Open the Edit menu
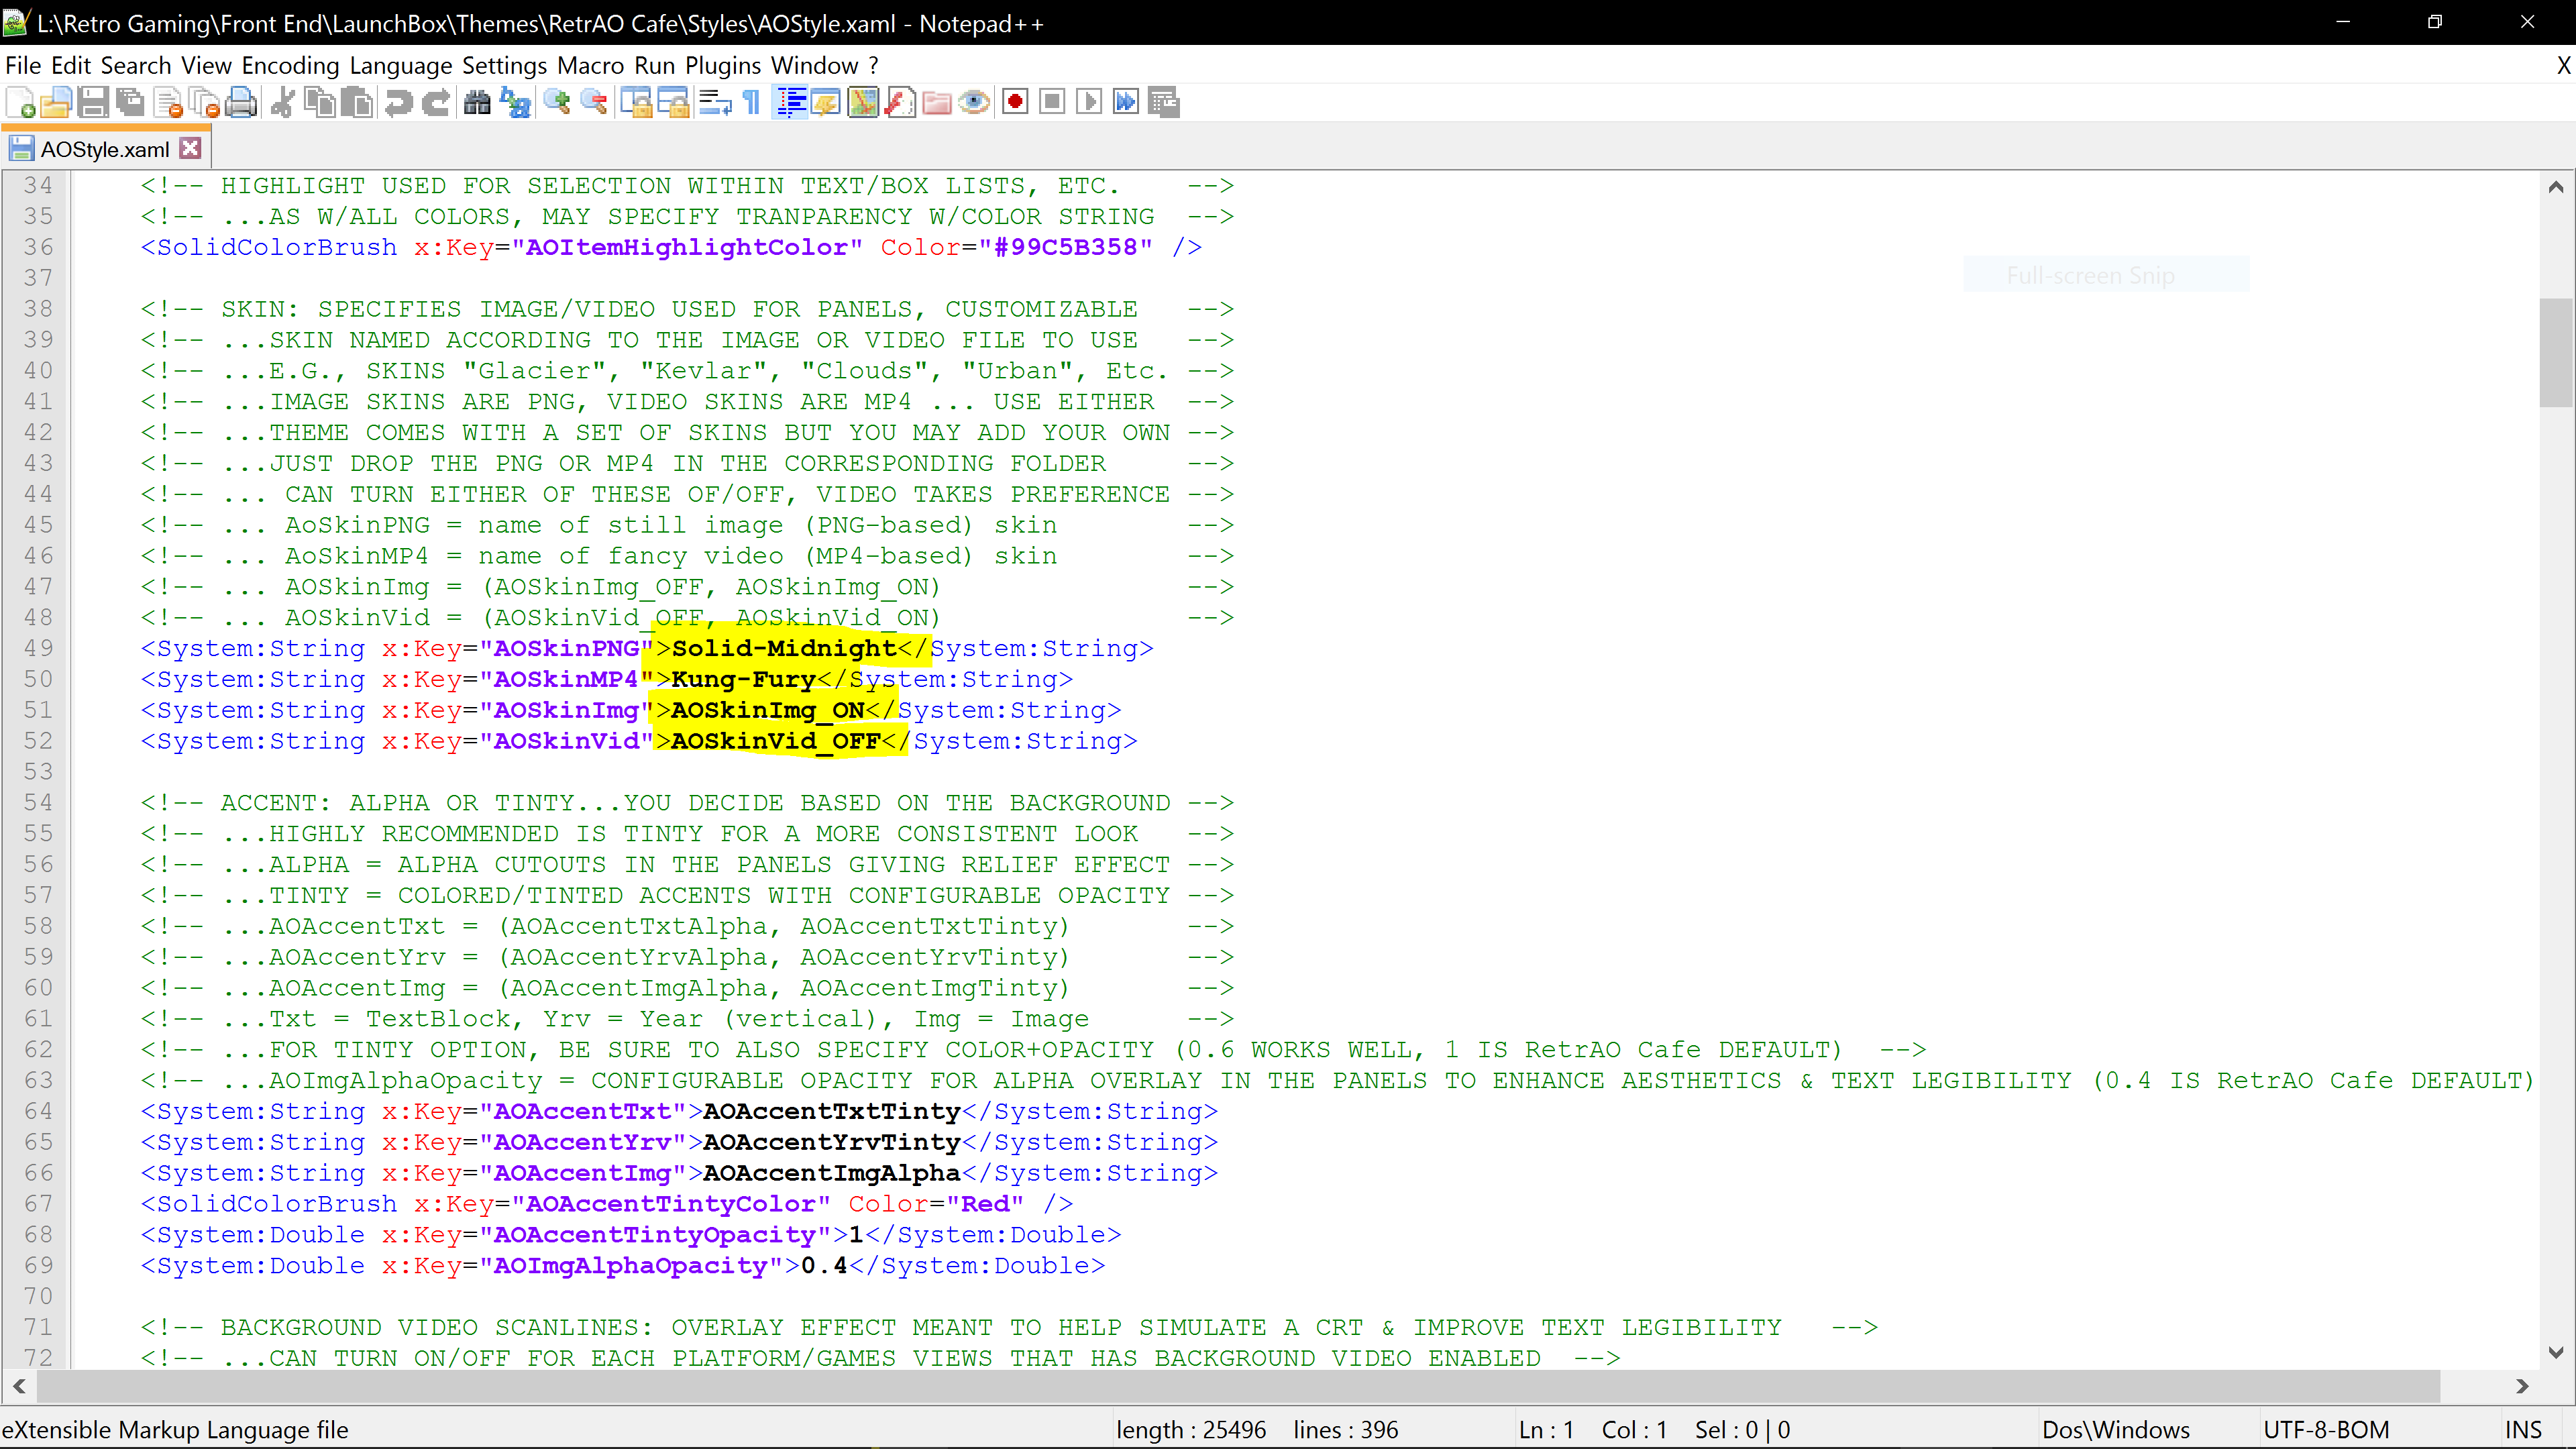This screenshot has height=1449, width=2576. tap(71, 66)
